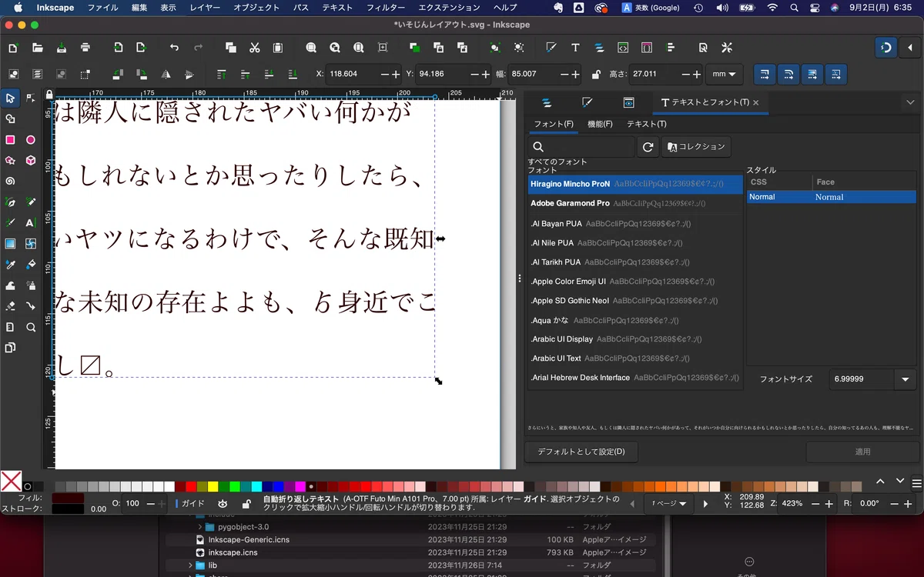
Task: Open the palette menu hamburger icon
Action: (916, 482)
